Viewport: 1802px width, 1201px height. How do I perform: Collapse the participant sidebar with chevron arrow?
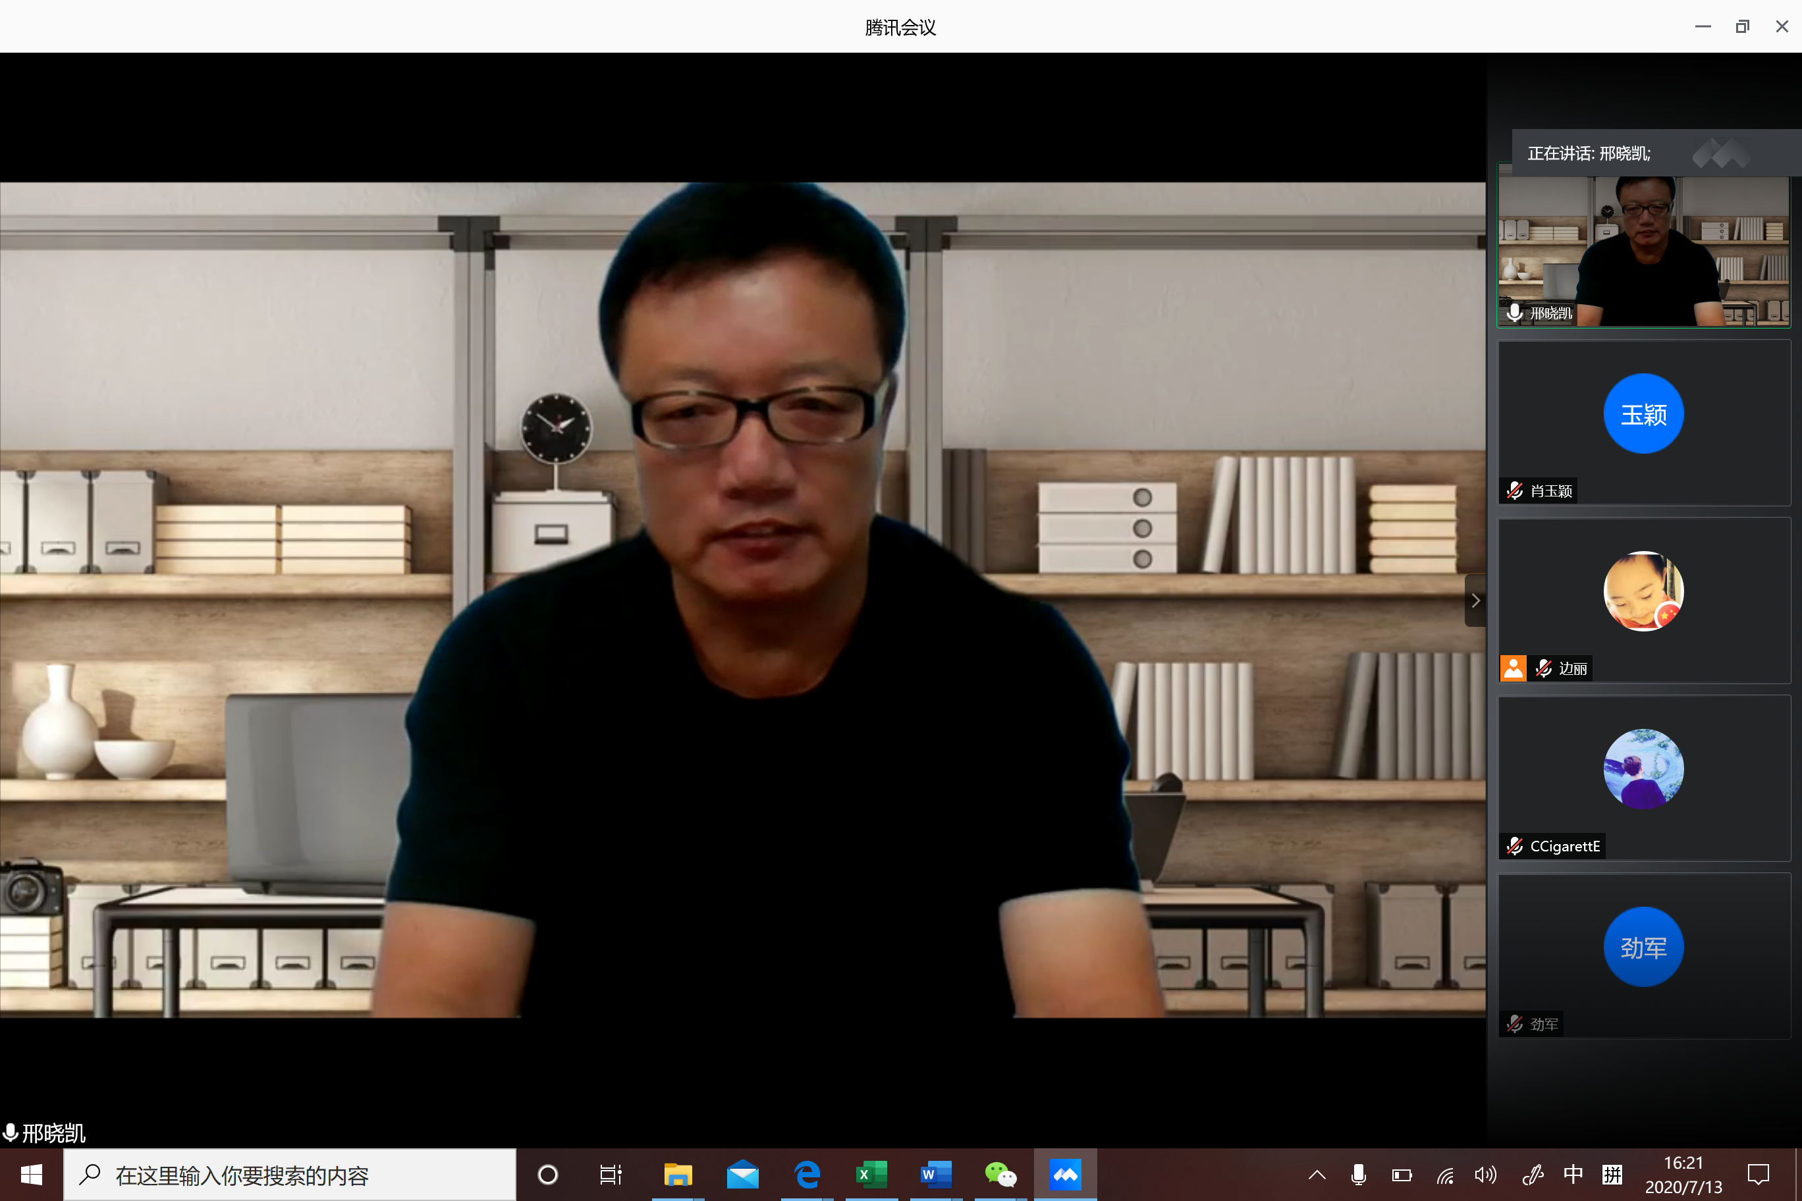coord(1475,600)
